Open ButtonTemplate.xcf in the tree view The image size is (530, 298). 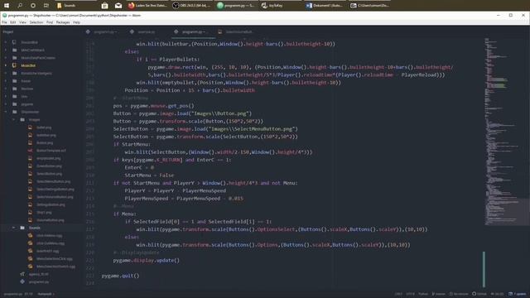tap(51, 151)
